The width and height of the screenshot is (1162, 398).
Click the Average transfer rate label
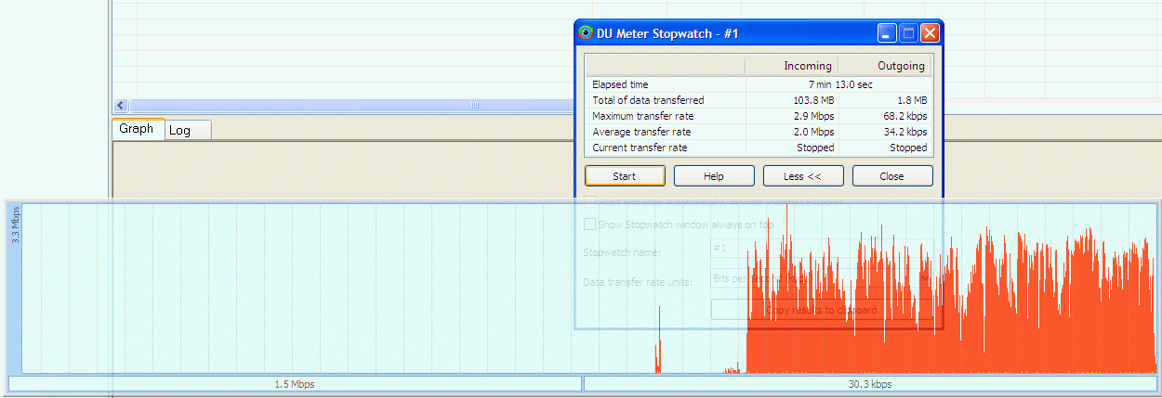(640, 132)
